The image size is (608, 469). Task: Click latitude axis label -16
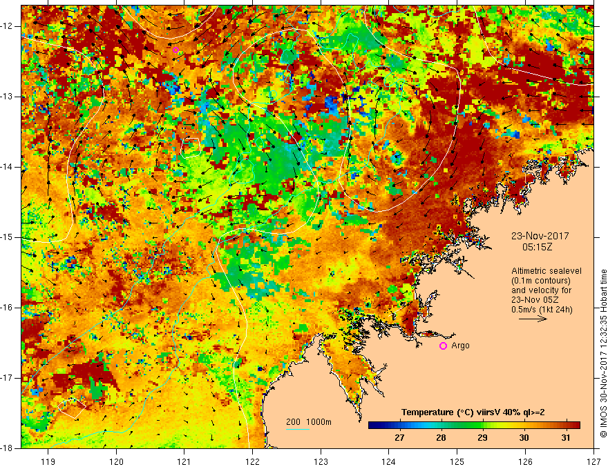[x=7, y=308]
